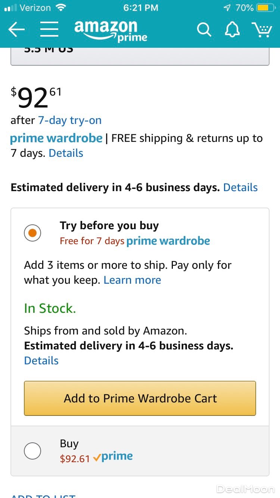
Task: Select the Buy $92.61 radio option
Action: 32,451
